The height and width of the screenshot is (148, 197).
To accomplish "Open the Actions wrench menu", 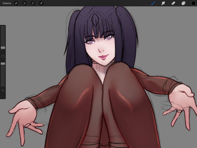I will pyautogui.click(x=16, y=3).
